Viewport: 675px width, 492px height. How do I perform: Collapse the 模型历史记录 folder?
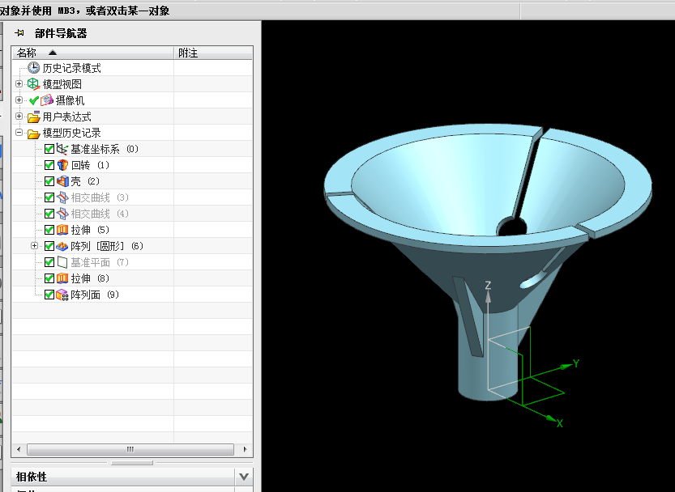pyautogui.click(x=19, y=133)
